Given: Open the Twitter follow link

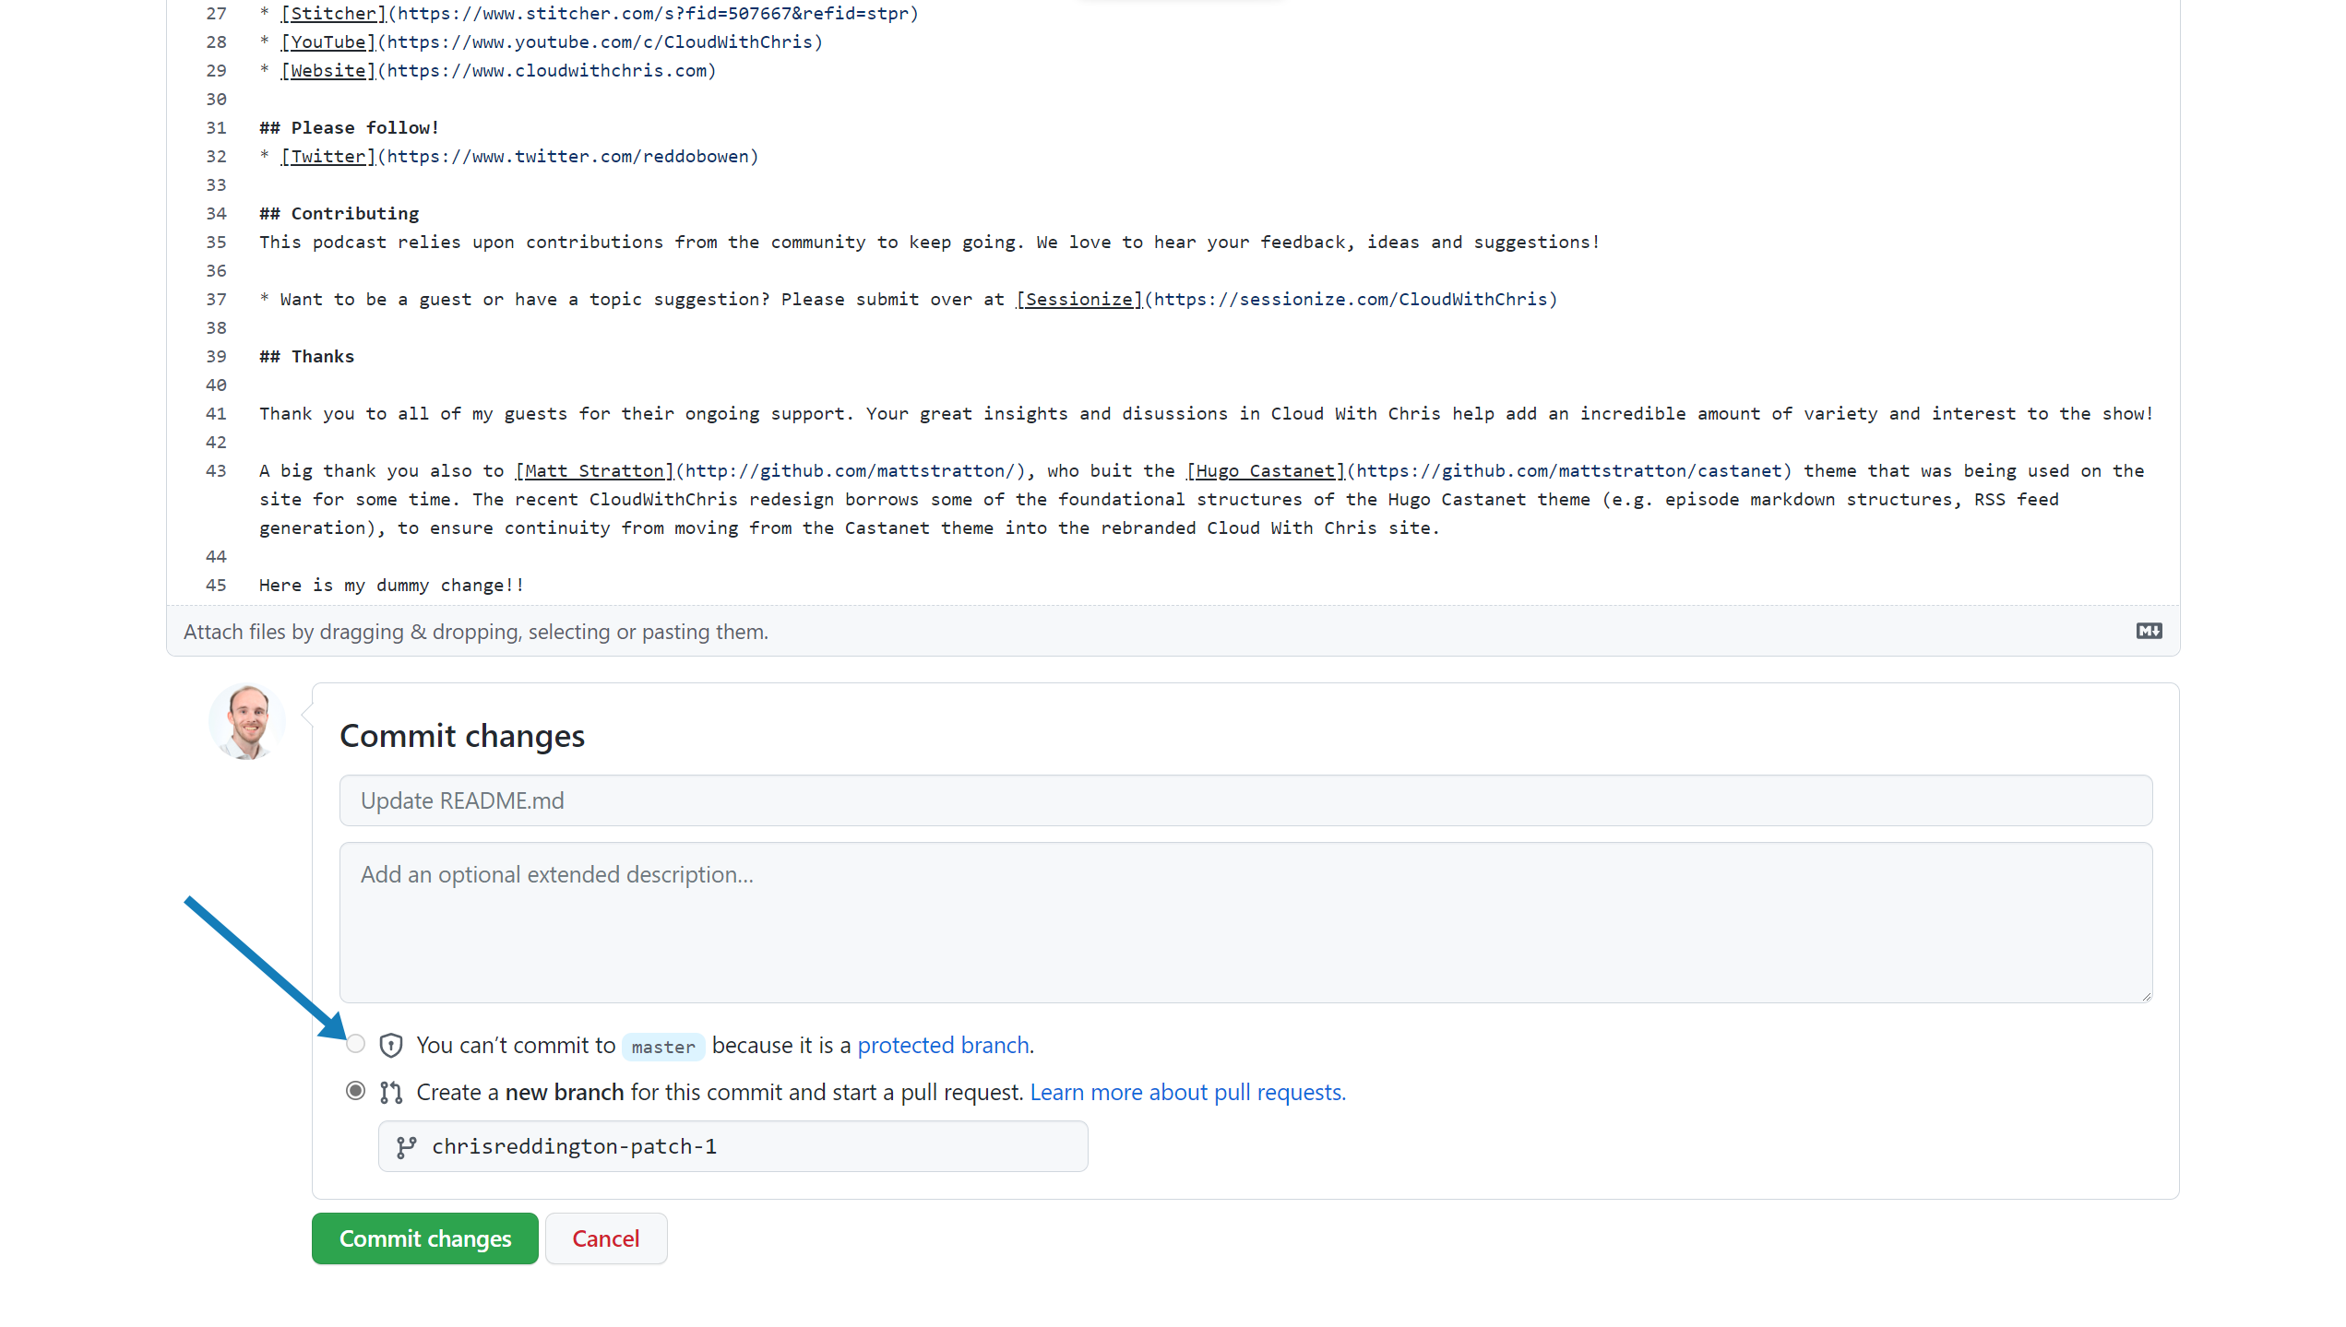Looking at the screenshot, I should pyautogui.click(x=327, y=156).
